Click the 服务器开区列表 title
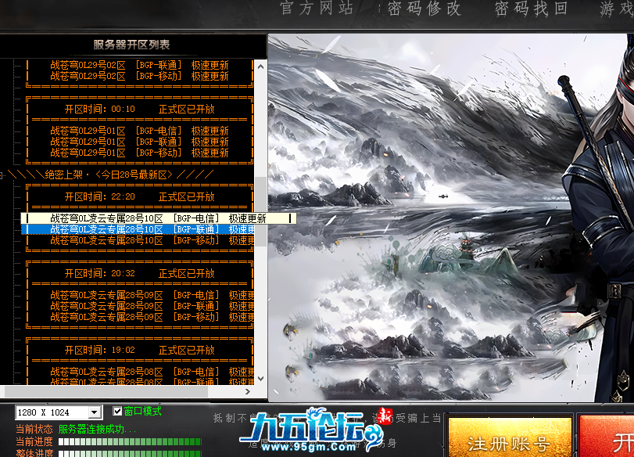The width and height of the screenshot is (634, 457). click(x=131, y=45)
